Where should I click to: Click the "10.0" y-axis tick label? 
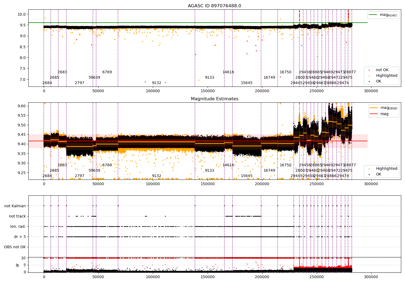(22, 14)
